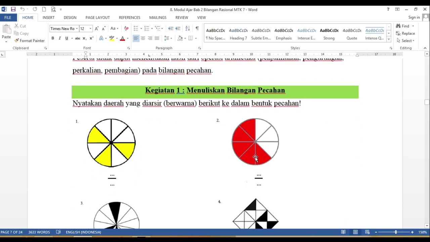Apply the Heading 7 style
This screenshot has width=430, height=242.
(238, 34)
